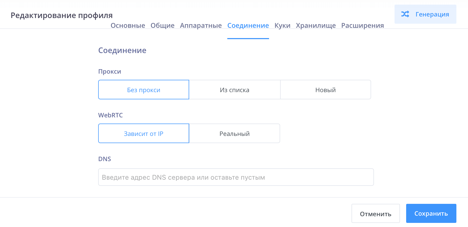
Task: Set WebRTC to Реальный
Action: click(235, 134)
